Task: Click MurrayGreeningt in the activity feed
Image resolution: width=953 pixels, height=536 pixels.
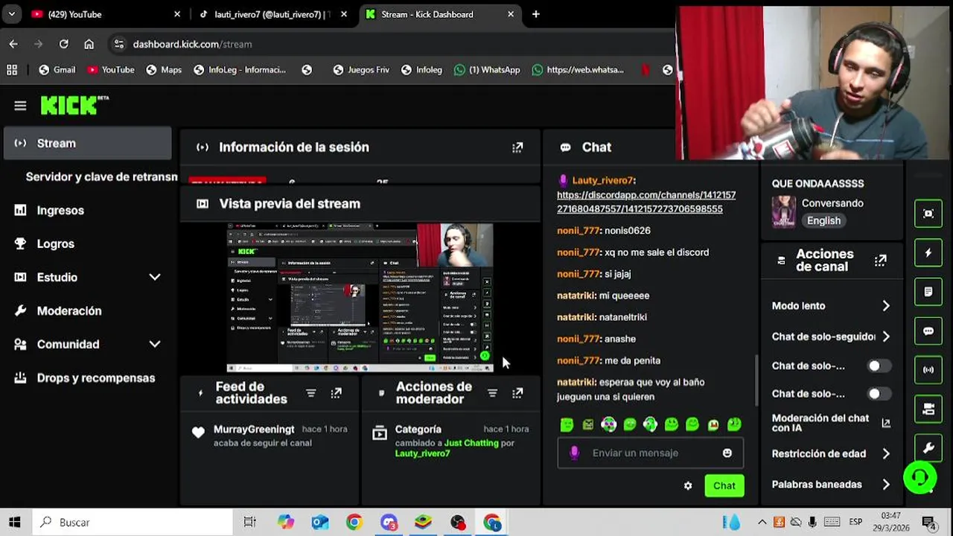Action: pyautogui.click(x=254, y=430)
